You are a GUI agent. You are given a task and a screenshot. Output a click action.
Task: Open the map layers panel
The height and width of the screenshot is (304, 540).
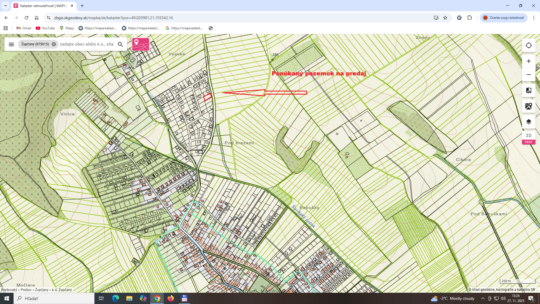[x=528, y=122]
